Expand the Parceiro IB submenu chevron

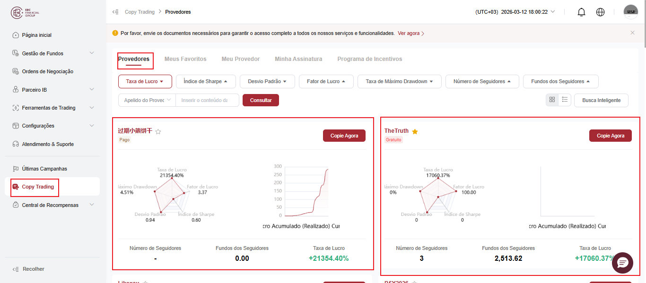pos(92,89)
